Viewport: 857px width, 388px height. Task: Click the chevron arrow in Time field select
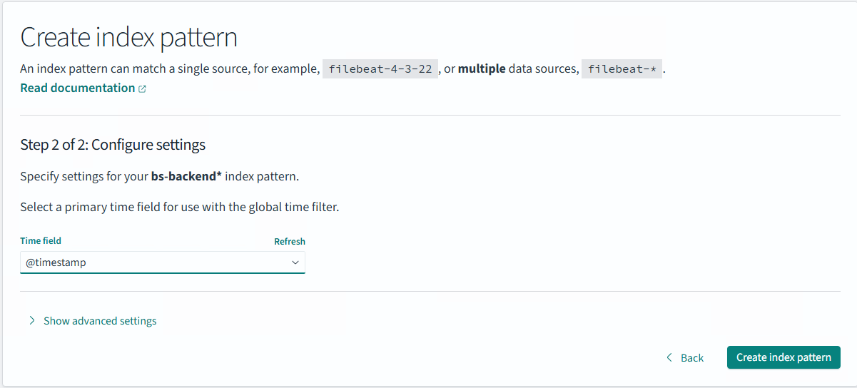pos(295,262)
